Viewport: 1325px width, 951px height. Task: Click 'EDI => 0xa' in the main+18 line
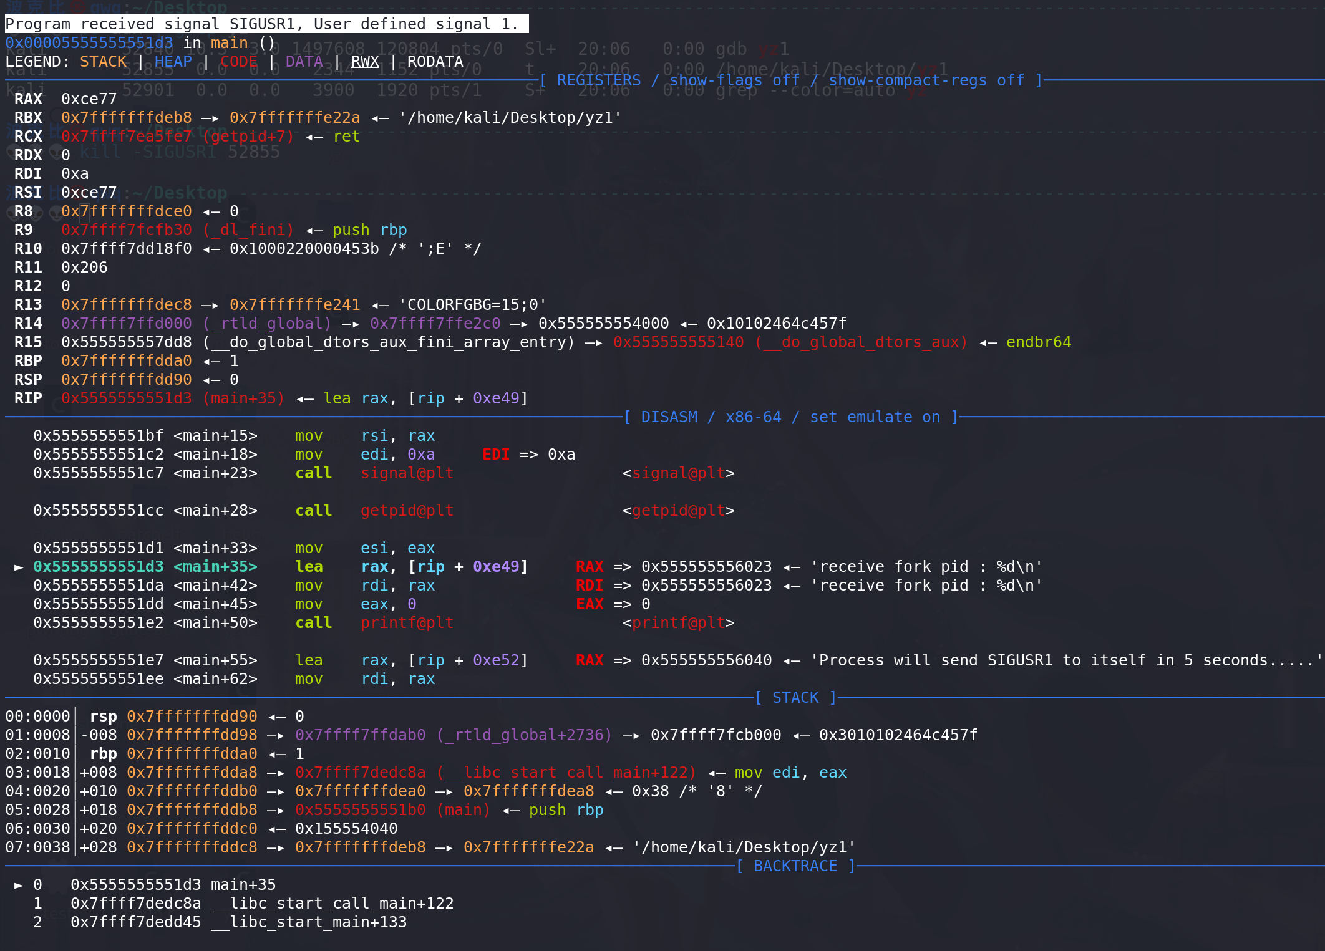pos(529,455)
